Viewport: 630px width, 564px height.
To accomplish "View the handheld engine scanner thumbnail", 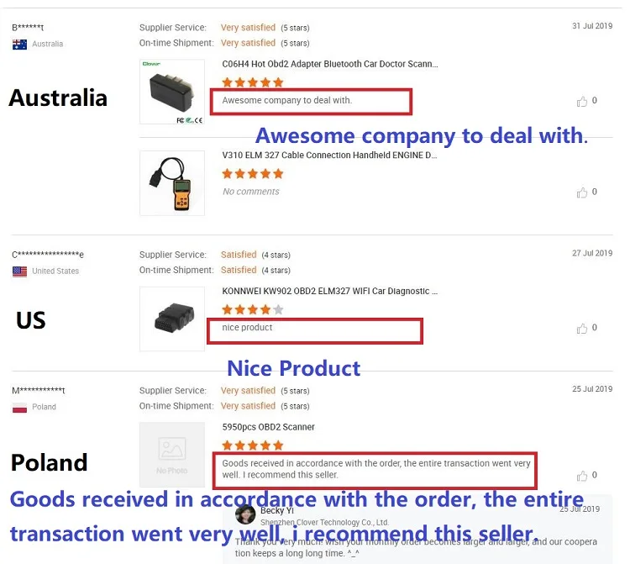I will click(171, 182).
